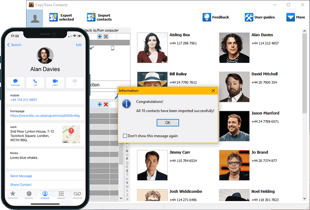Screen dimensions: 310x210
Task: Tap mail button on phone
Action: pos(75,82)
